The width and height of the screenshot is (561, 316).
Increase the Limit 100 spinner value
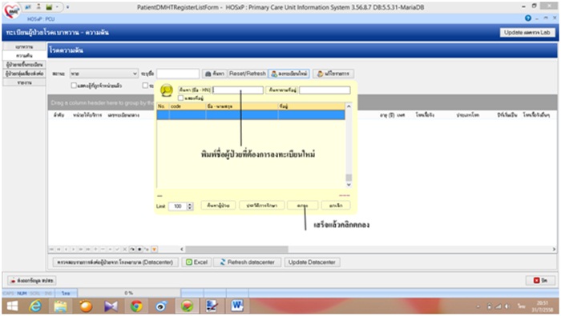190,204
